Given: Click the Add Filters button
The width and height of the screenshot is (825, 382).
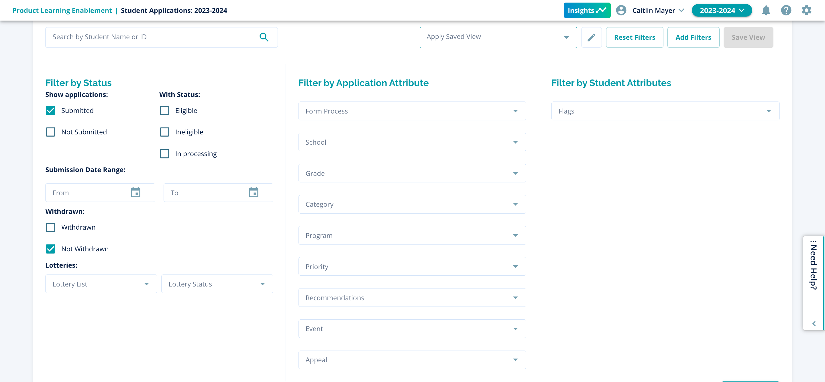Looking at the screenshot, I should coord(693,37).
